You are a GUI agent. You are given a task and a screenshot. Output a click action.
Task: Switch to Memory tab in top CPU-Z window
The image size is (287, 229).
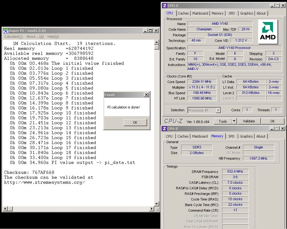coord(217,13)
